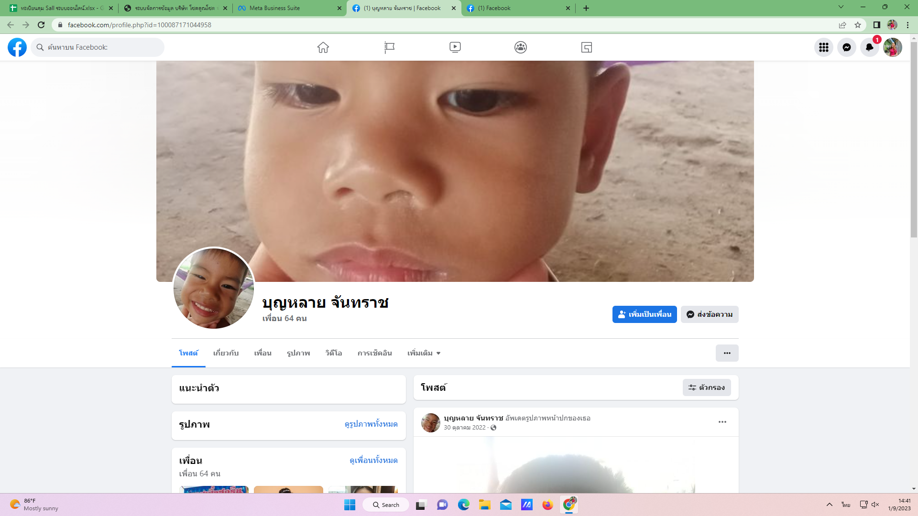Screen dimensions: 918x516
Task: Open the profile three-dot options button
Action: click(727, 353)
